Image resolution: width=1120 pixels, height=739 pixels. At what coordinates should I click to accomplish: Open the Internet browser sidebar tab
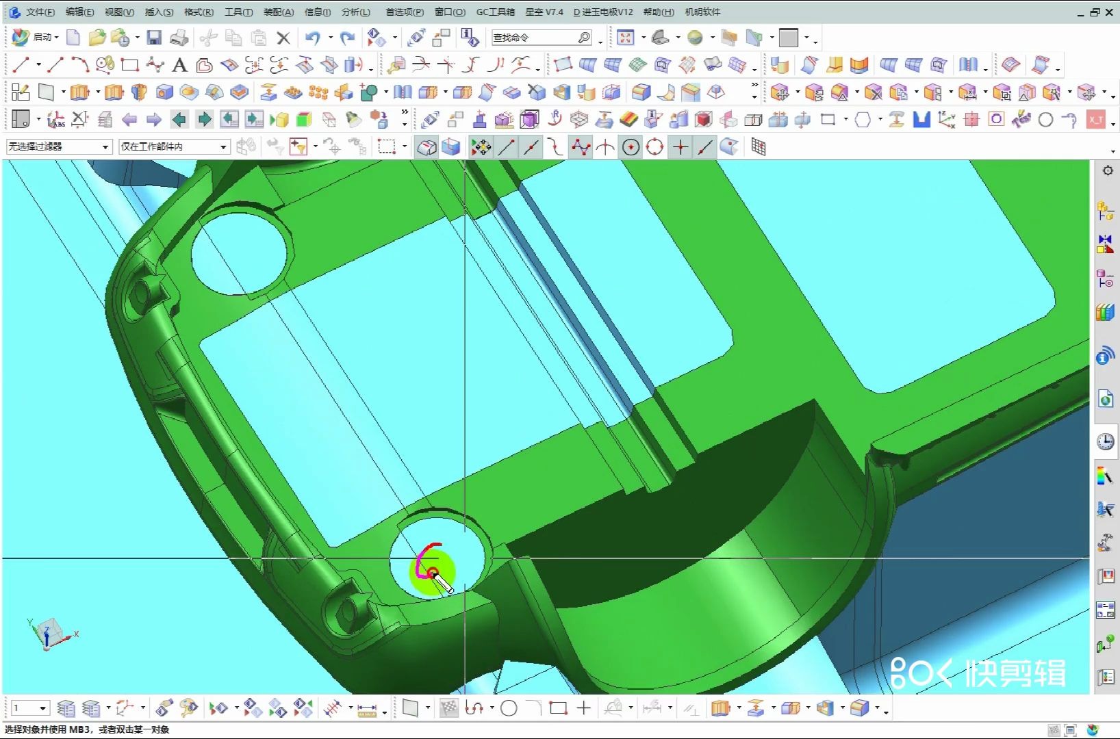(x=1106, y=398)
